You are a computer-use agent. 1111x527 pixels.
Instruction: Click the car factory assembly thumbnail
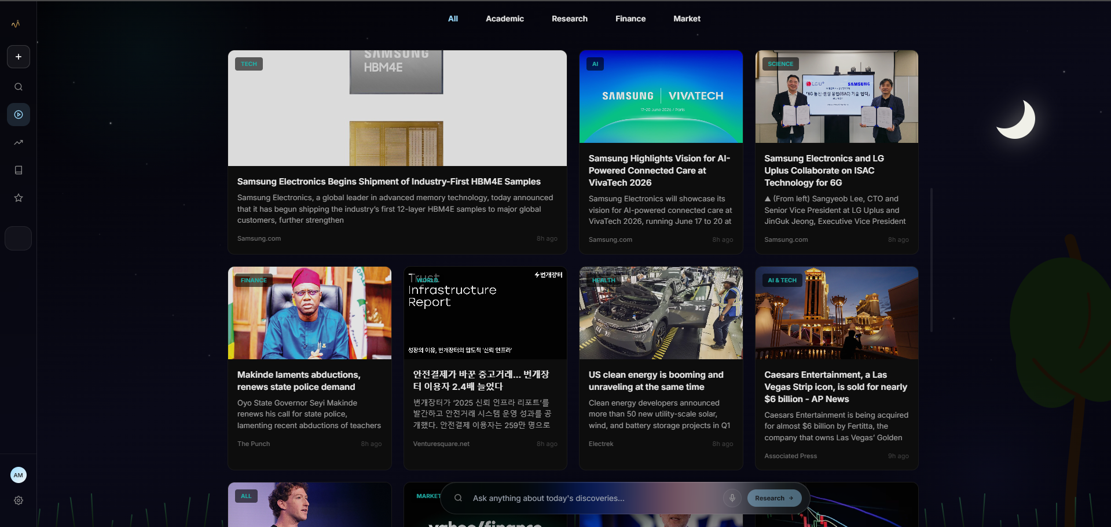[x=661, y=313]
